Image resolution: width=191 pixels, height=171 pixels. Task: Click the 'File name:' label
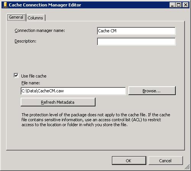(x=31, y=83)
